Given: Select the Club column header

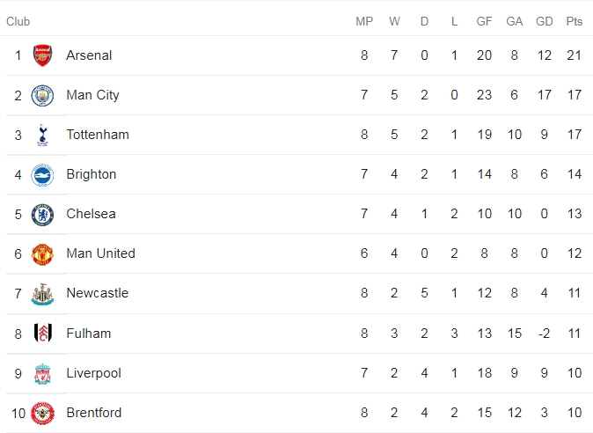Looking at the screenshot, I should click(x=18, y=21).
